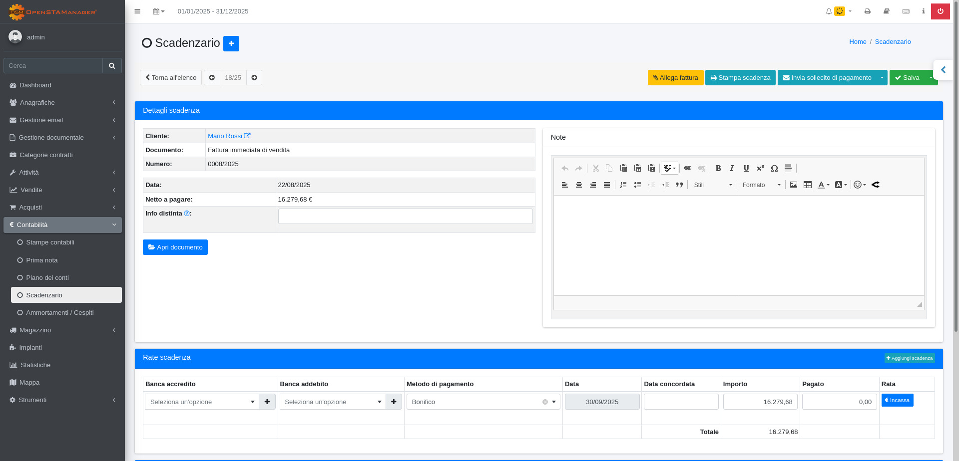Click the printer icon in top bar
The height and width of the screenshot is (461, 959).
tap(868, 11)
